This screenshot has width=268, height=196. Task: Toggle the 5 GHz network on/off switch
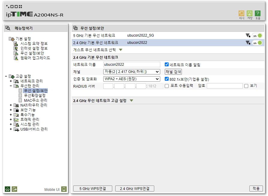coord(257,35)
